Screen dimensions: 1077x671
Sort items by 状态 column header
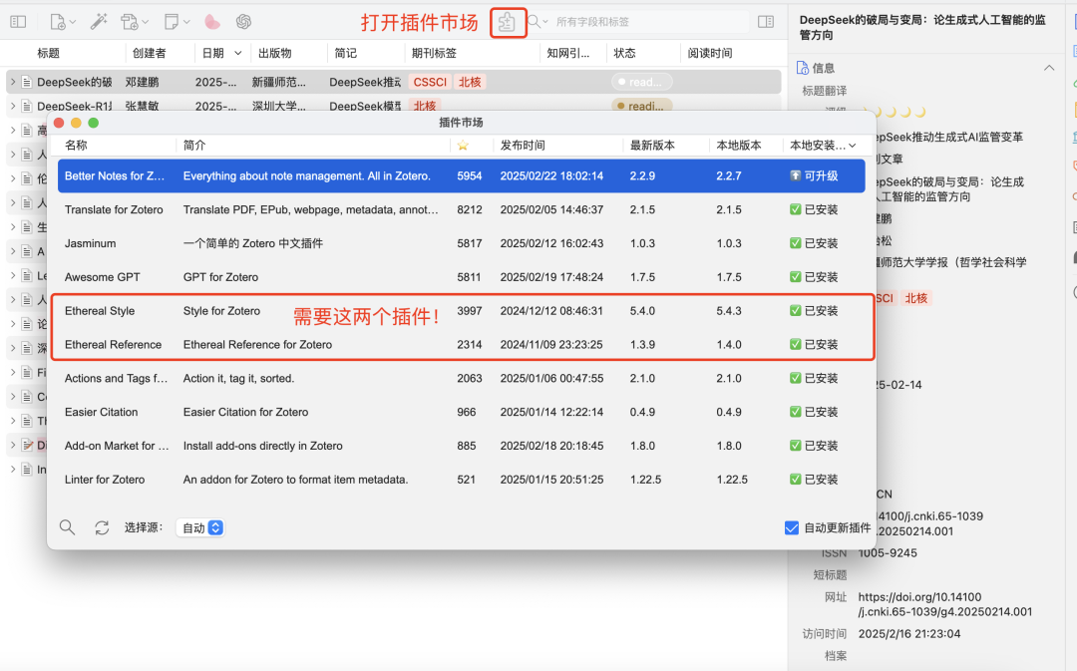click(x=624, y=53)
